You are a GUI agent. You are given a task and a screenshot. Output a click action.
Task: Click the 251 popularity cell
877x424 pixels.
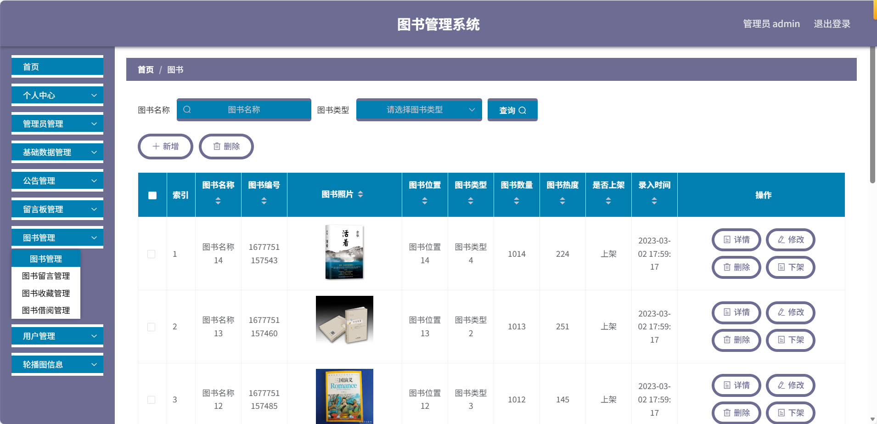(562, 327)
